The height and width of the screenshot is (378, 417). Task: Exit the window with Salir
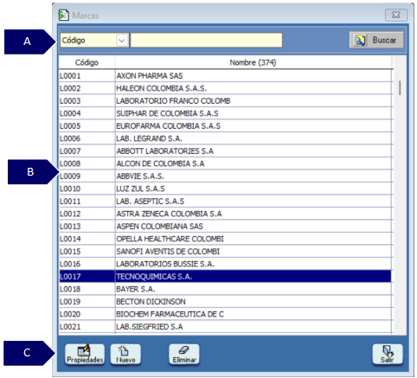[388, 355]
